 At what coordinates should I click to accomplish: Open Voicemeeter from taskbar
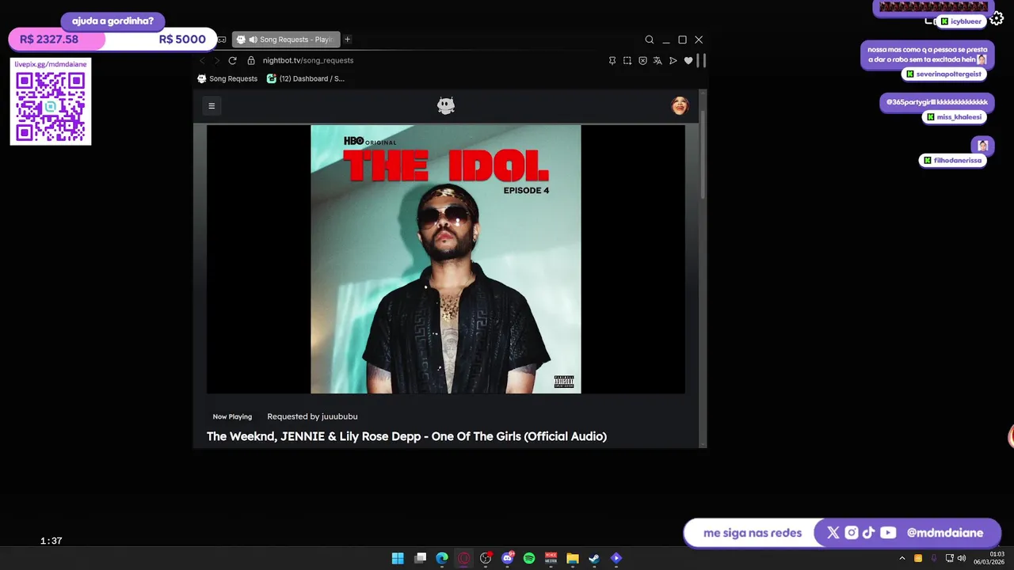pyautogui.click(x=551, y=558)
